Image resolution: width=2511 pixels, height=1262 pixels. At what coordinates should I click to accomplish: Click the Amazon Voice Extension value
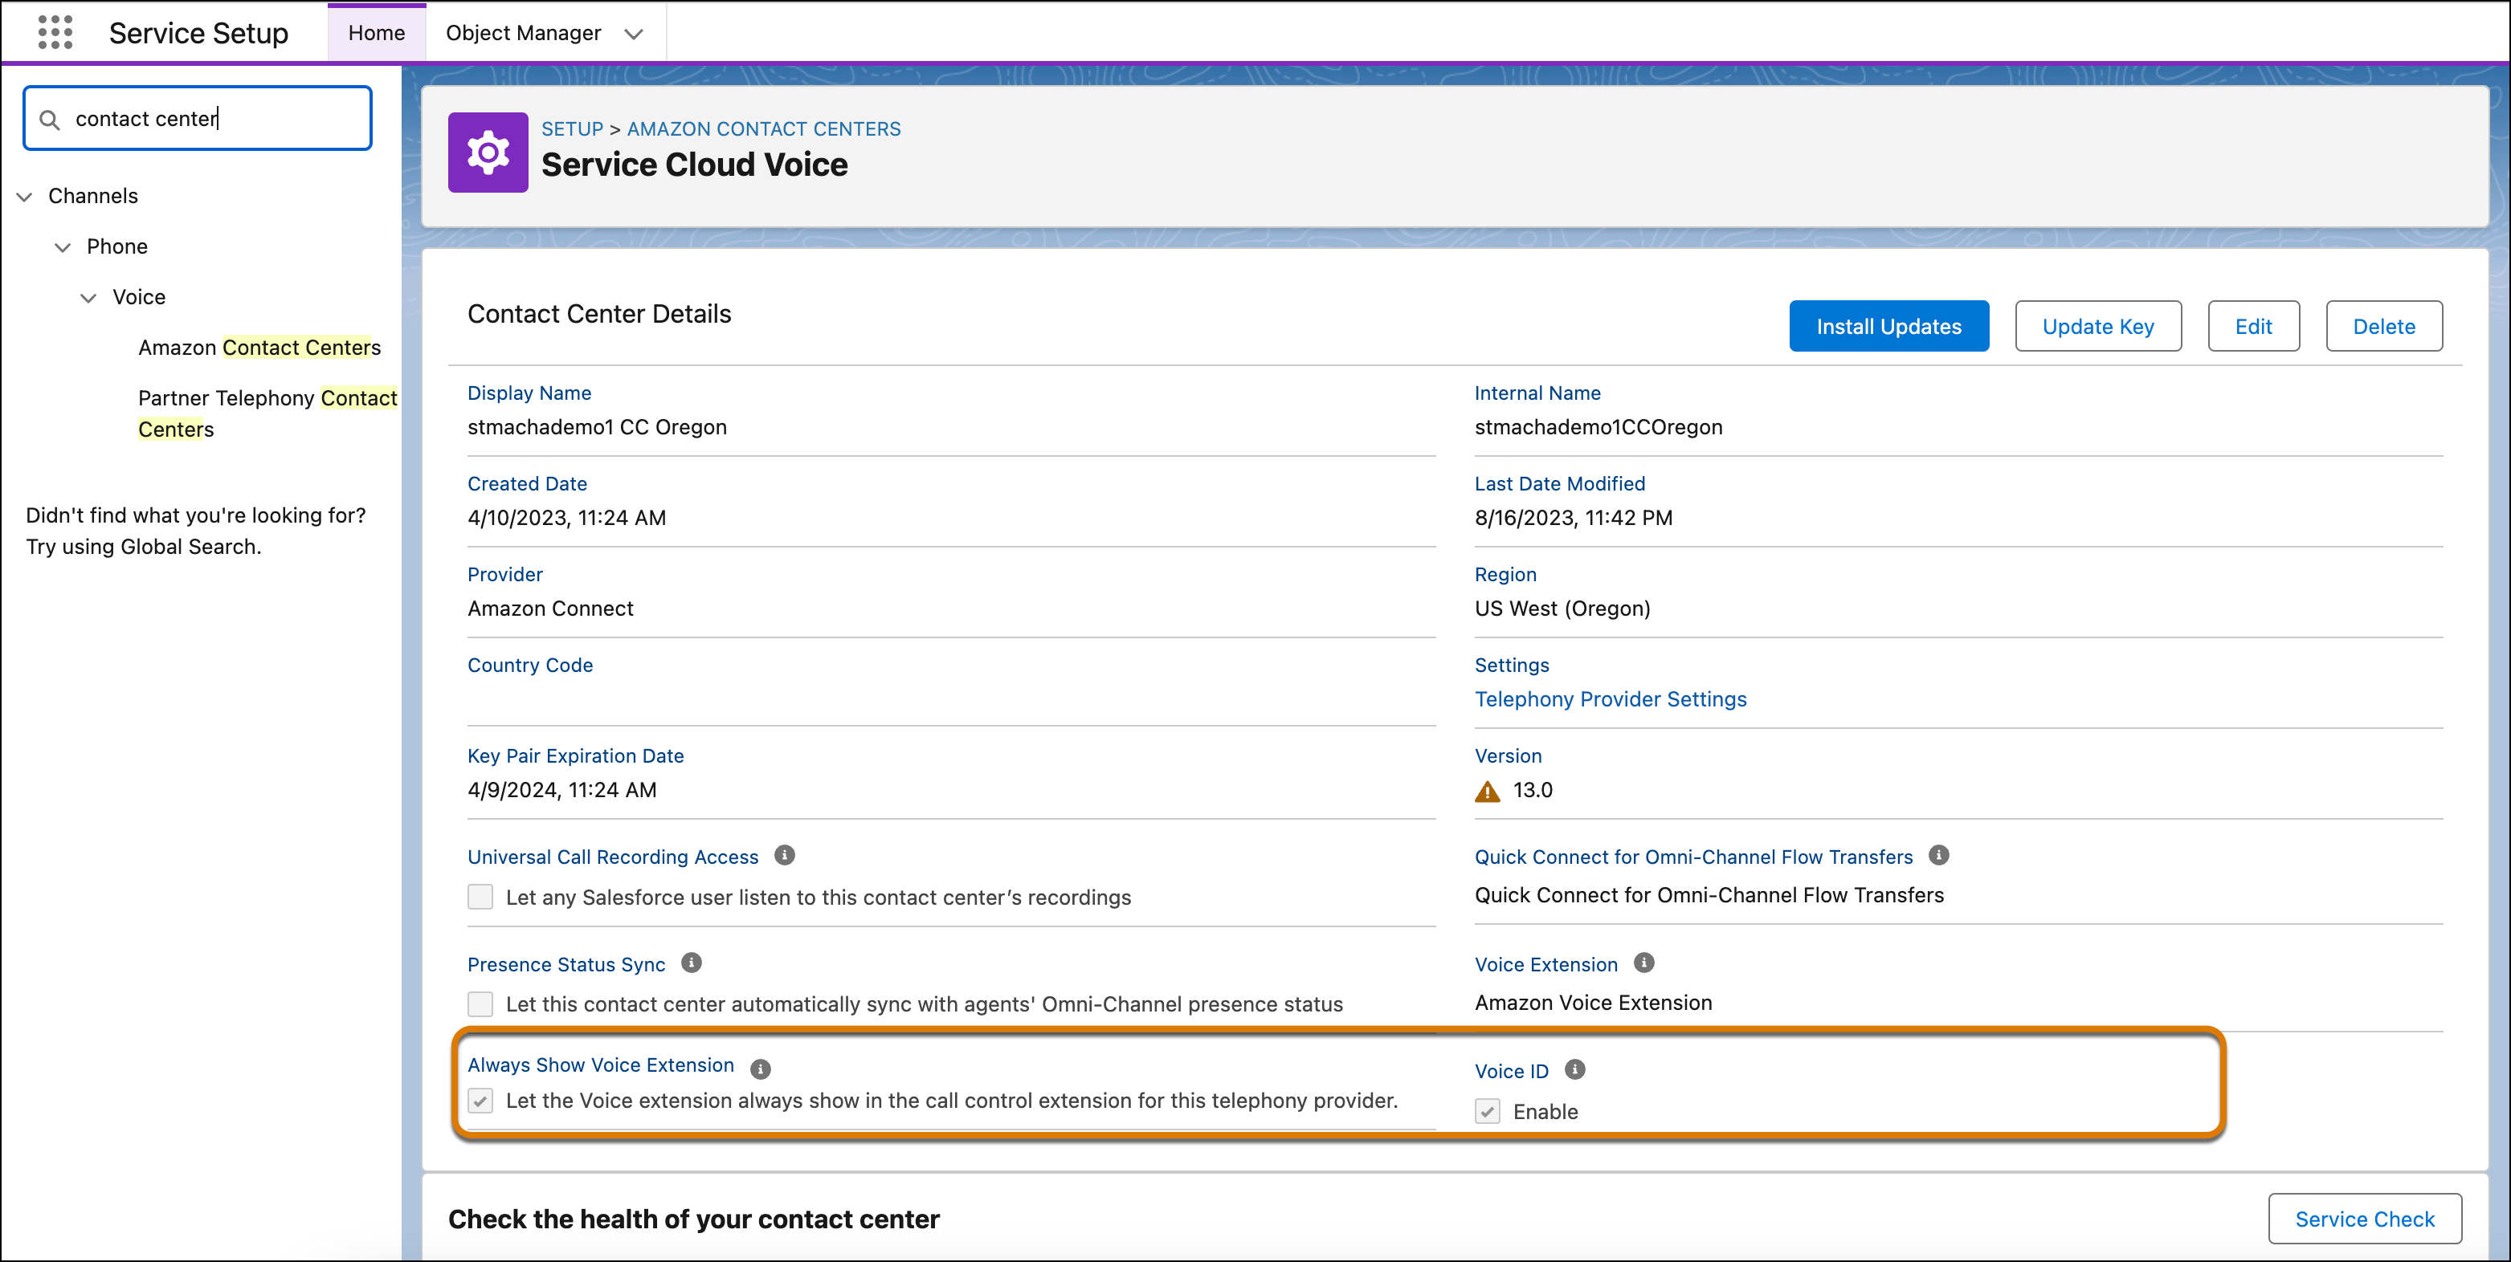coord(1594,1002)
